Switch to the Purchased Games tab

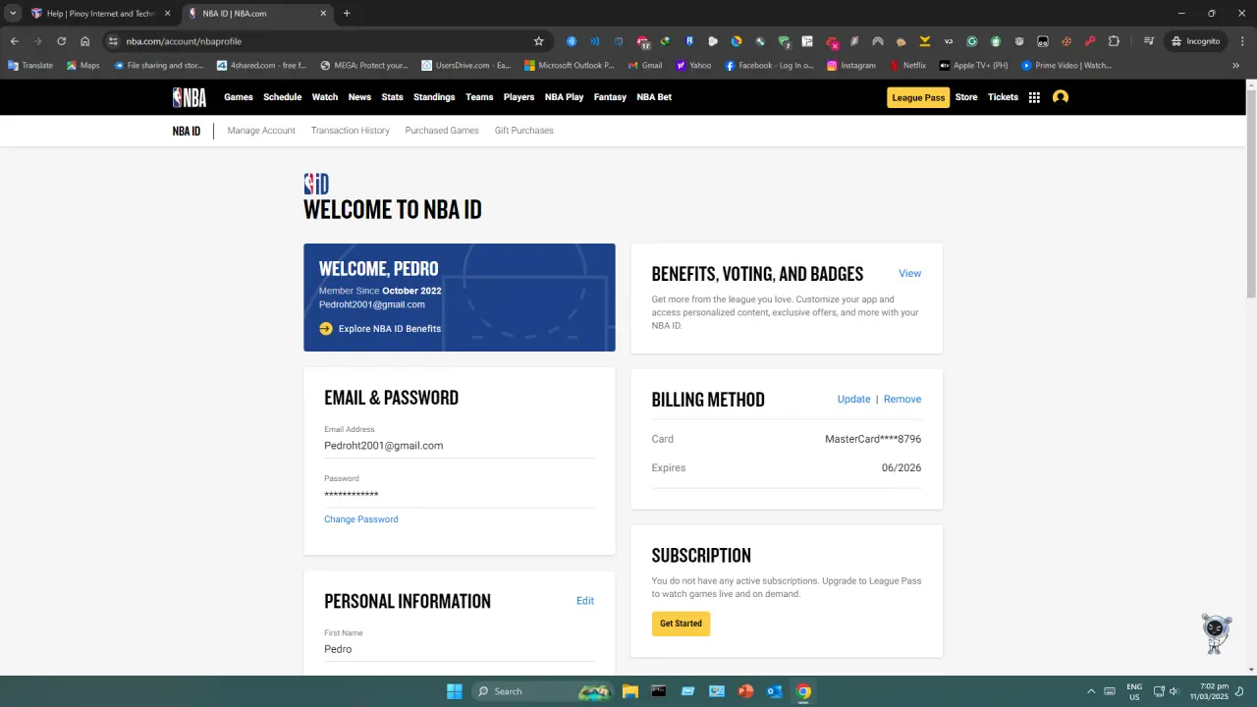442,131
